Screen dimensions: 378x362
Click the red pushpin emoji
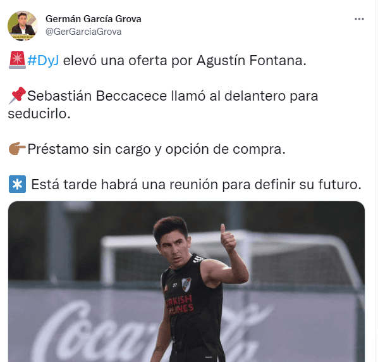point(17,96)
